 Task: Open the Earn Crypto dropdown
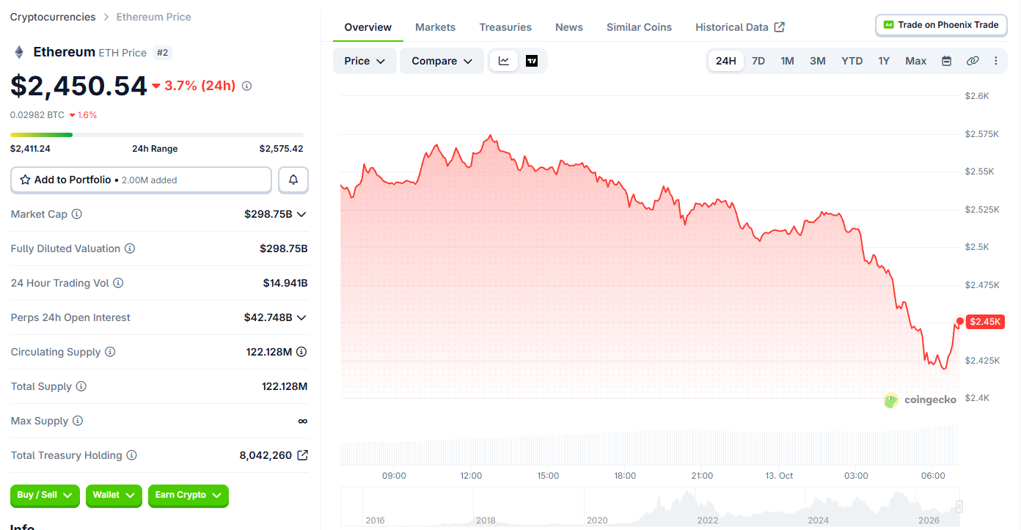pos(189,496)
